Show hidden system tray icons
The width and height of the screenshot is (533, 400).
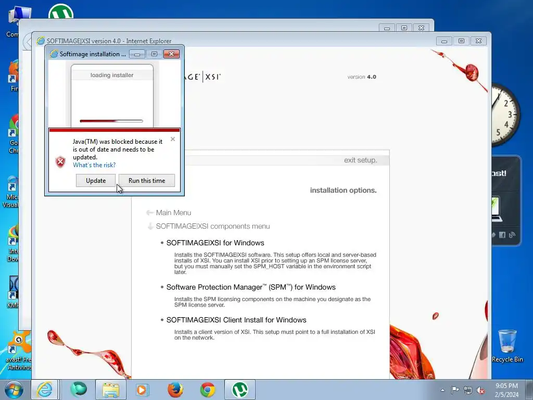coord(442,390)
